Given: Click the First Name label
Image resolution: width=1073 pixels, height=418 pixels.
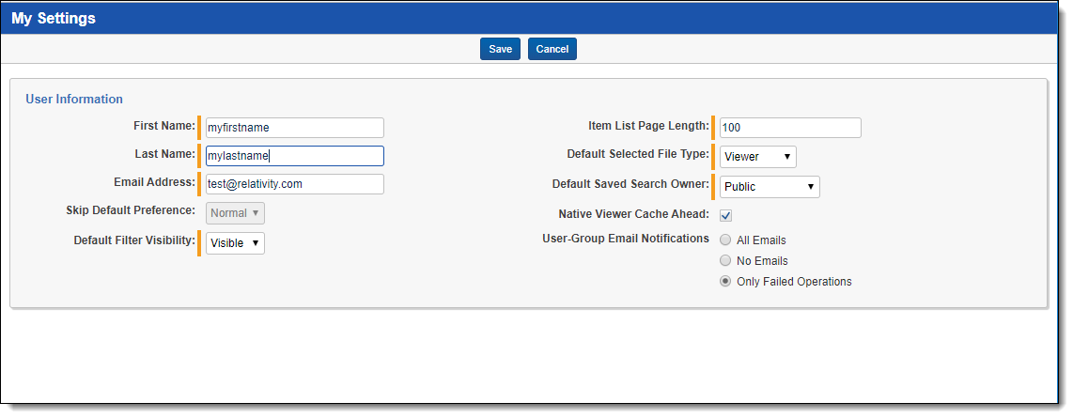Looking at the screenshot, I should coord(164,126).
